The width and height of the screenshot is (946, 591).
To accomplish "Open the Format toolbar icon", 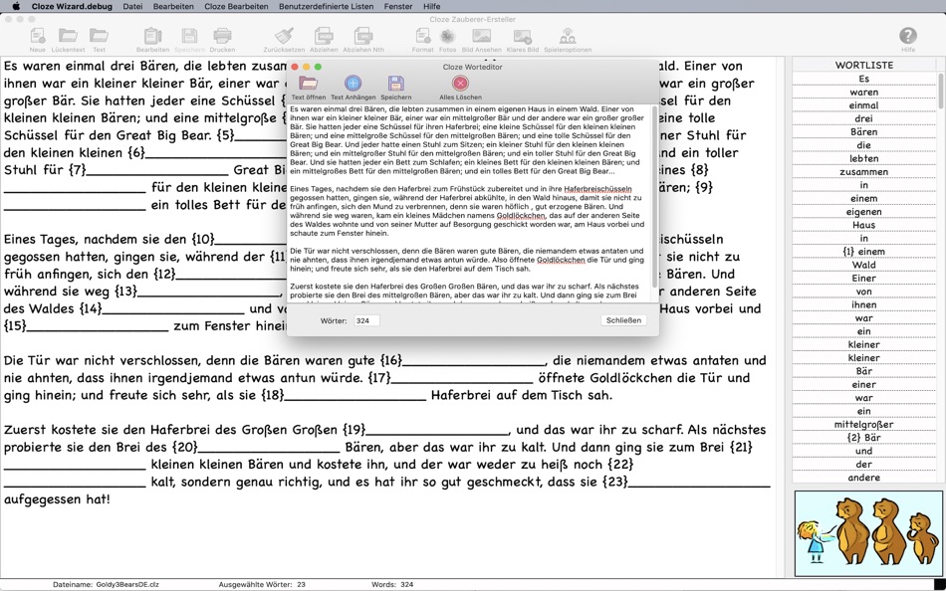I will 422,36.
